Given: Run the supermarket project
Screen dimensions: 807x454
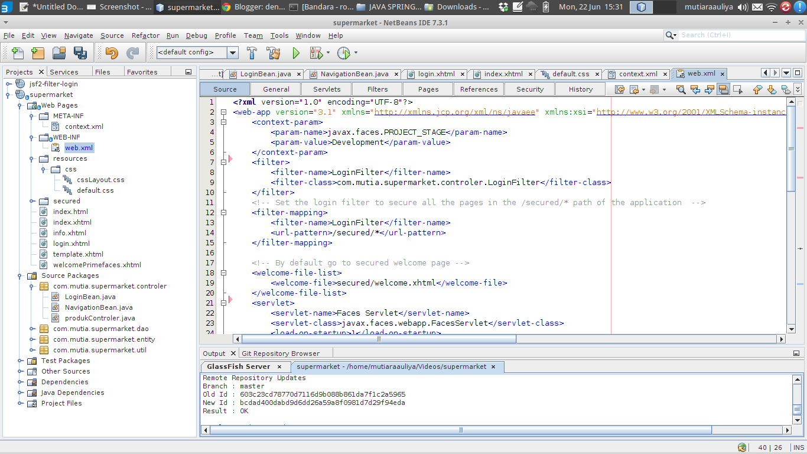Looking at the screenshot, I should [x=295, y=53].
